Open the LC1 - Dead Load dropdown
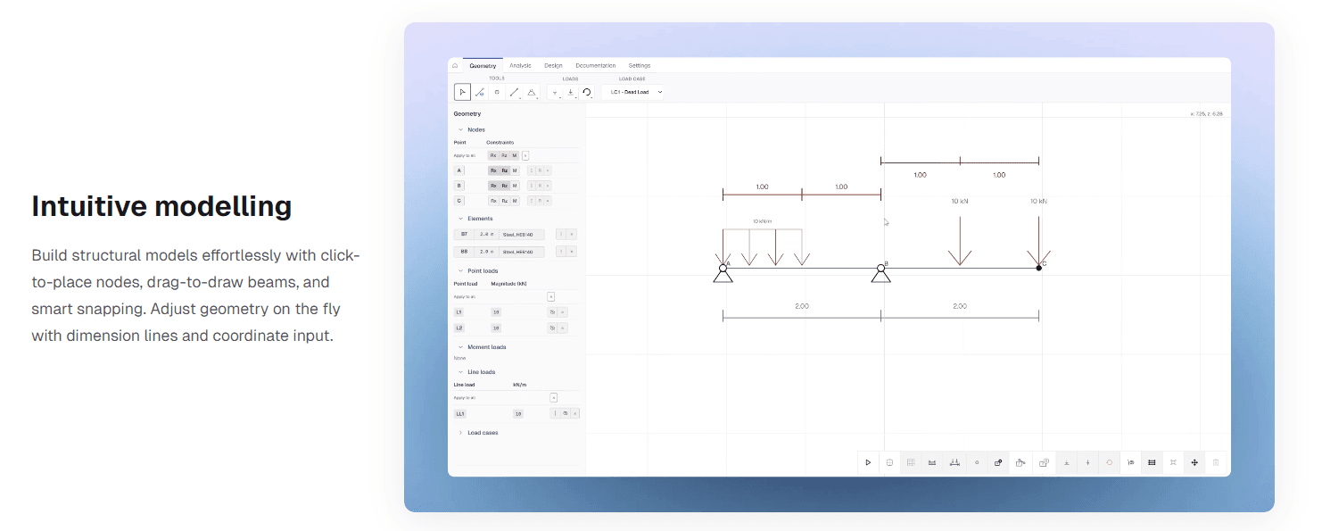The width and height of the screenshot is (1322, 531). (634, 92)
